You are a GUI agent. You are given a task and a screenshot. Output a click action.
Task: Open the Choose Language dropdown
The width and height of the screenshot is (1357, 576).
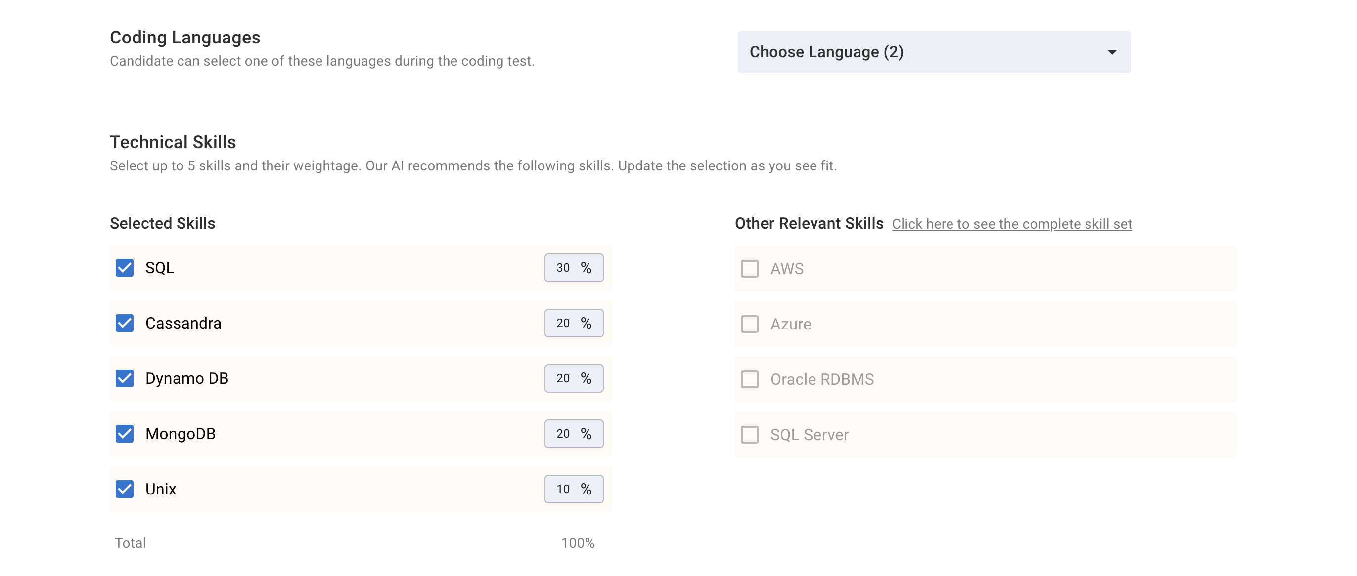934,51
